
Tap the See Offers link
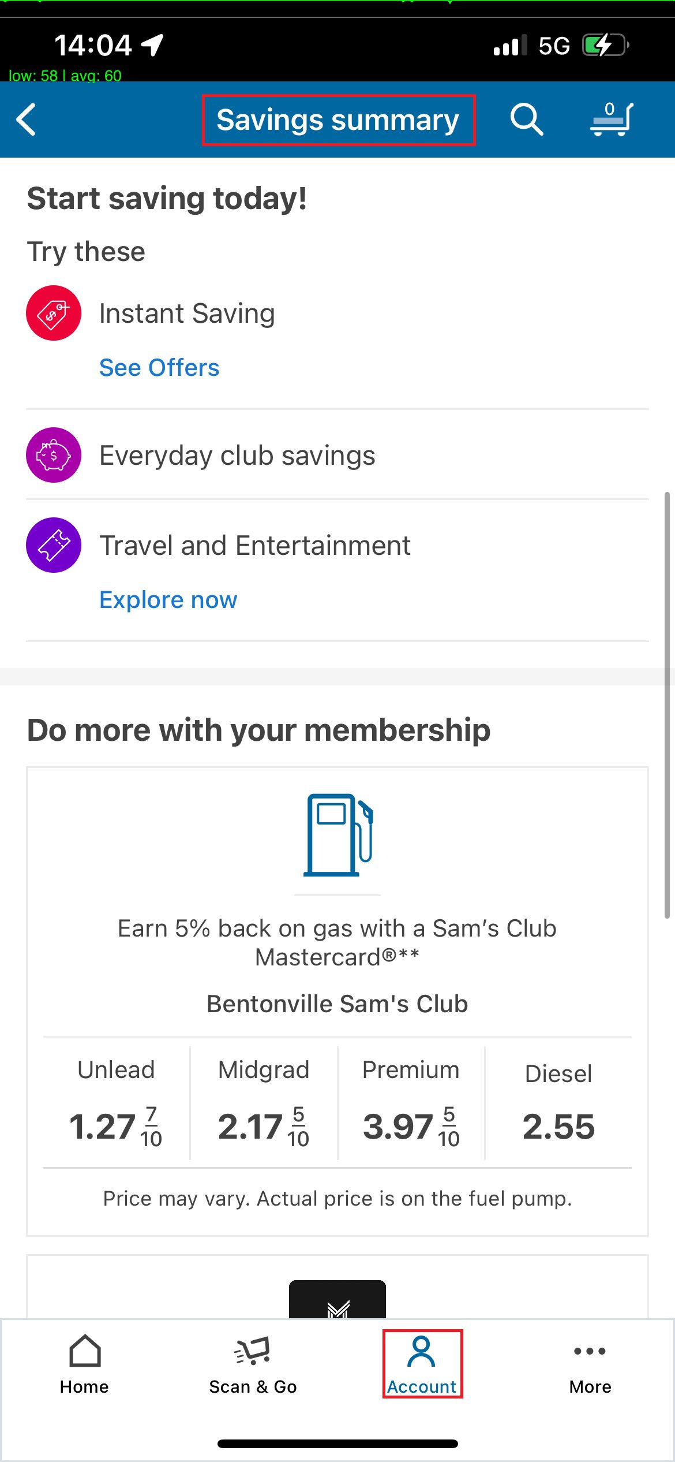[159, 368]
